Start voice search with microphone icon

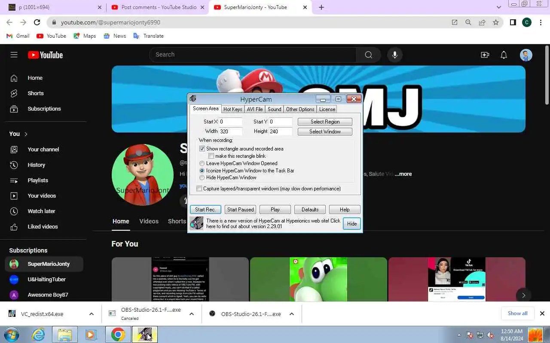pos(395,54)
